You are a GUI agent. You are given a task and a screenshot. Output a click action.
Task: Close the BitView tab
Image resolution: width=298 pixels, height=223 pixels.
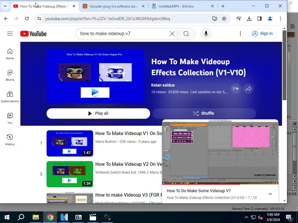click(212, 6)
